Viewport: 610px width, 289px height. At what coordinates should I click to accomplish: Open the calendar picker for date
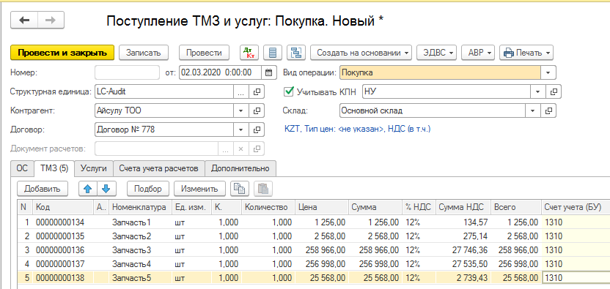(268, 72)
